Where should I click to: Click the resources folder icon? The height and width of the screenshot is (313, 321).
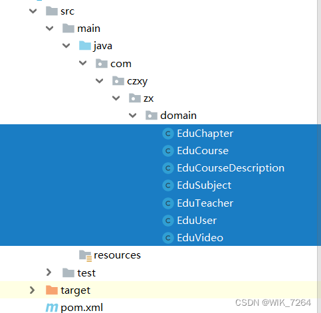coord(85,256)
